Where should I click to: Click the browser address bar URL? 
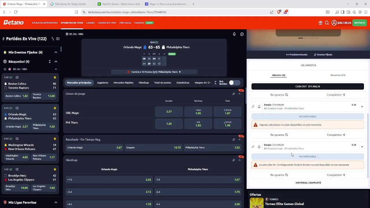[127, 12]
